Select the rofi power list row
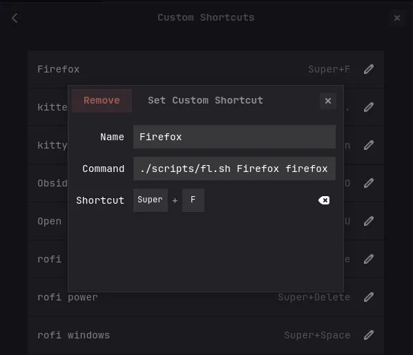 [x=206, y=297]
